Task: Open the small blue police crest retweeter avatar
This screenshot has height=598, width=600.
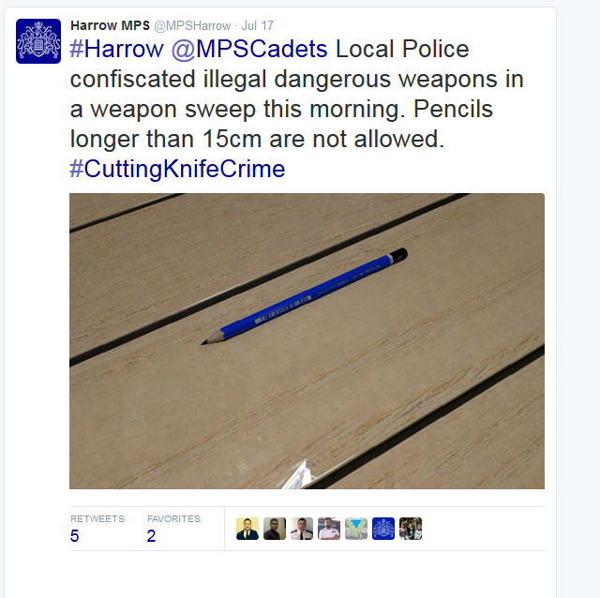Action: point(383,529)
